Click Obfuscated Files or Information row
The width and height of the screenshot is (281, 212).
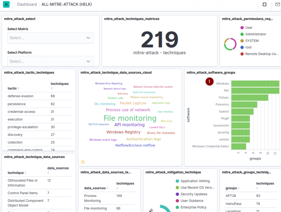[x=39, y=183]
